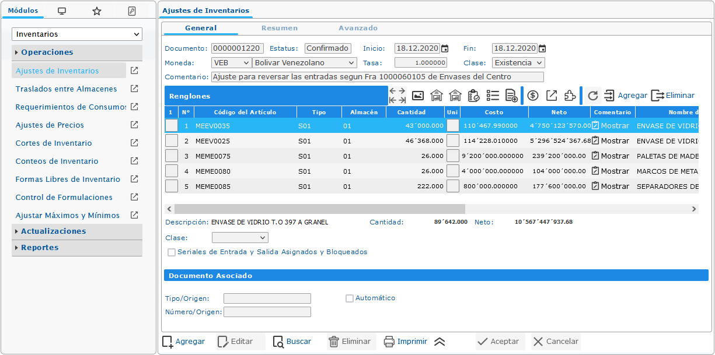Click Eliminar in the Renglones toolbar
715x355 pixels.
click(x=673, y=96)
